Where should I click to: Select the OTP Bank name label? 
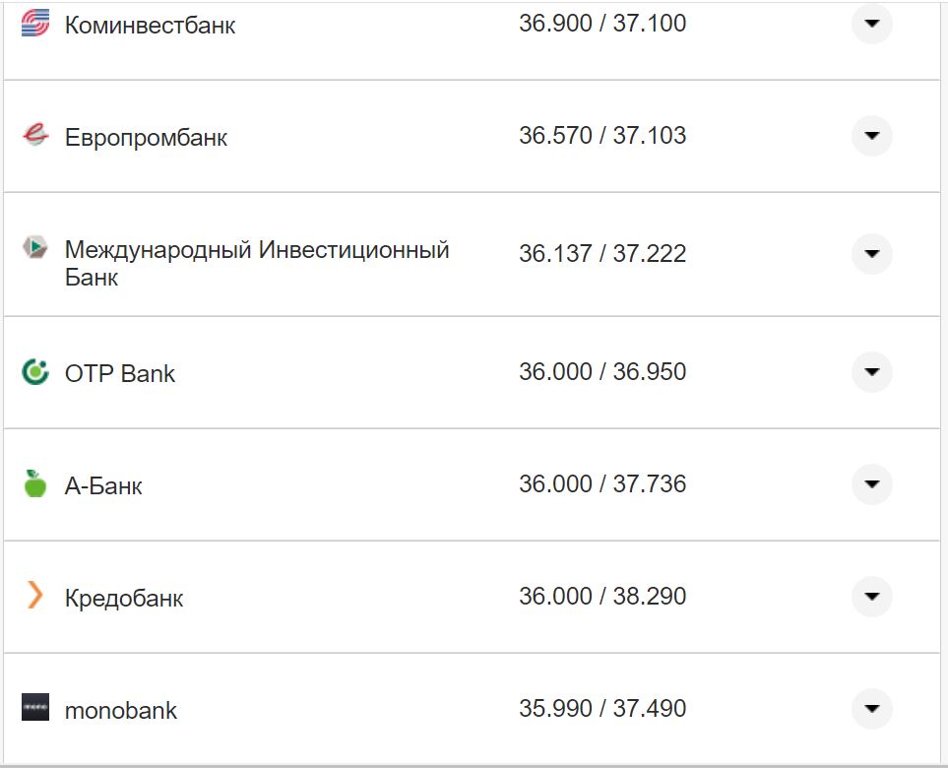pos(119,372)
